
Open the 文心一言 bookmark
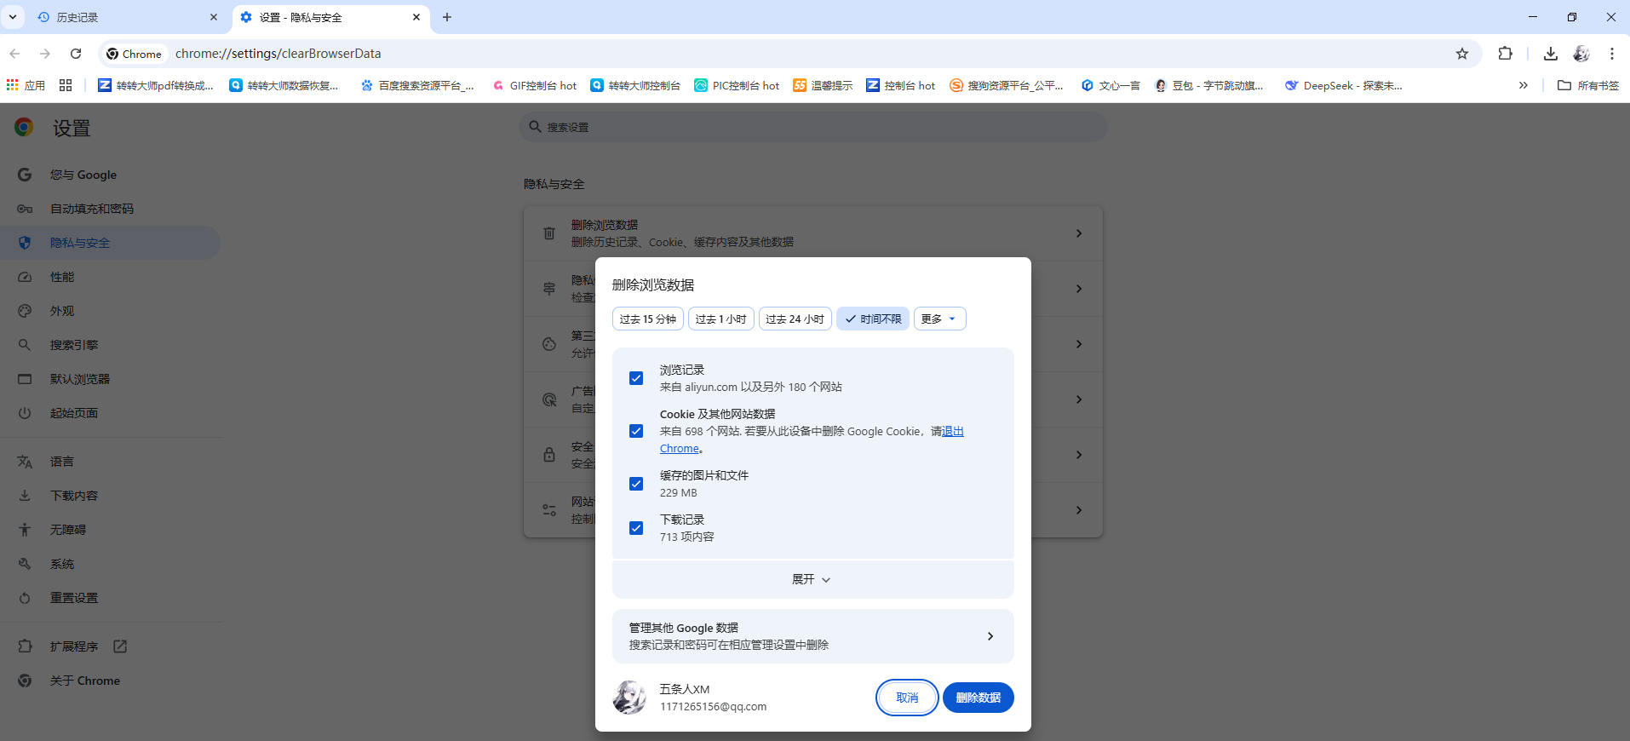1111,85
